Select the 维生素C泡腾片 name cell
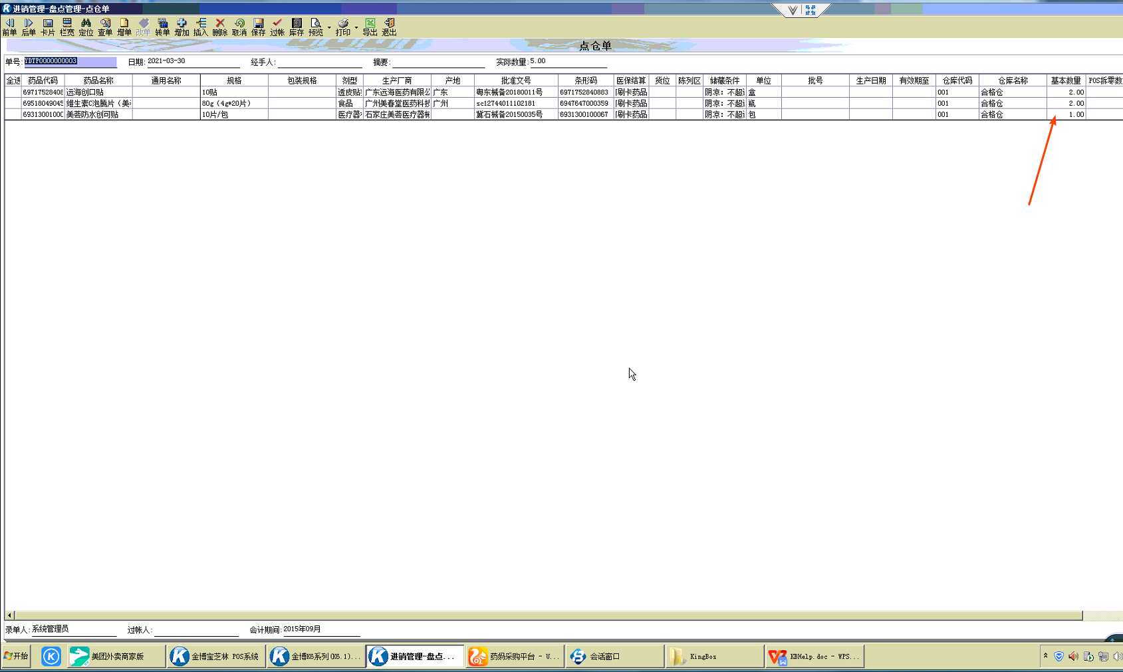The width and height of the screenshot is (1123, 672). (x=98, y=104)
